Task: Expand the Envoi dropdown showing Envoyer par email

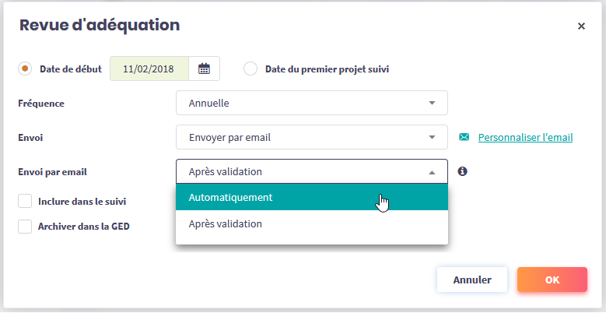Action: 311,137
